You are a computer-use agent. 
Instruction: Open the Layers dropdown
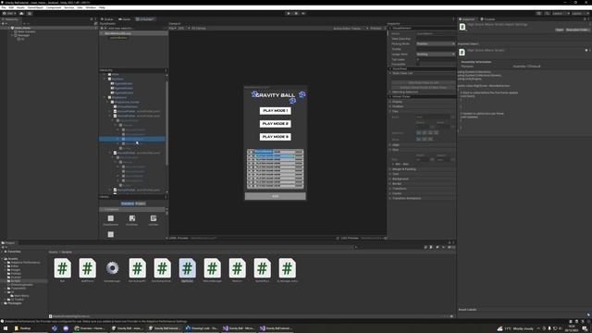click(x=560, y=13)
